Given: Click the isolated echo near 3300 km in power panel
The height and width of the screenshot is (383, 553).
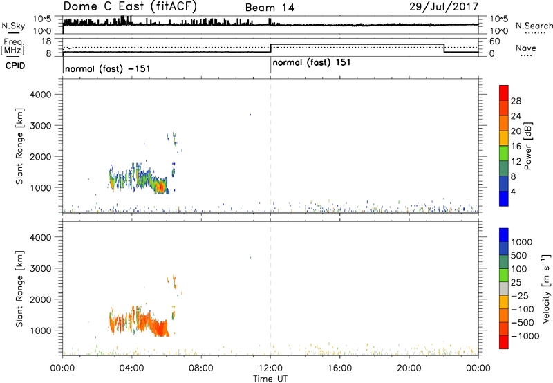Looking at the screenshot, I should tap(250, 115).
